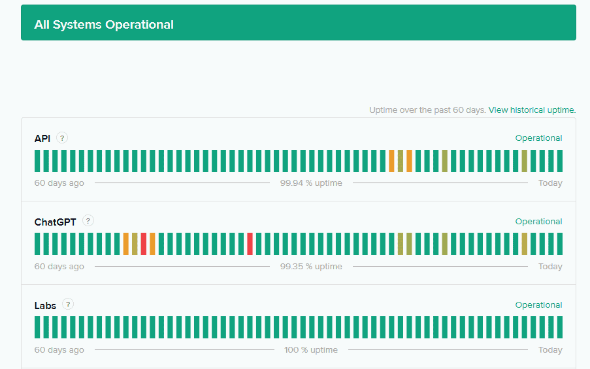Select '60 days ago' under Labs bars
This screenshot has width=590, height=369.
click(x=59, y=350)
